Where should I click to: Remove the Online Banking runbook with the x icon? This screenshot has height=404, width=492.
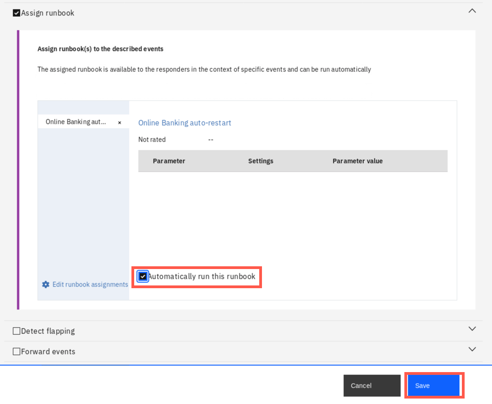pos(120,123)
